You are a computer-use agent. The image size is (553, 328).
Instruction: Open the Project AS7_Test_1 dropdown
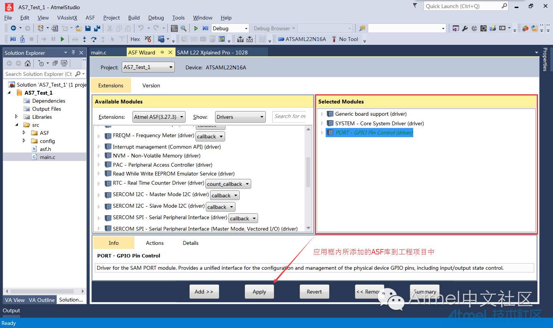[148, 67]
